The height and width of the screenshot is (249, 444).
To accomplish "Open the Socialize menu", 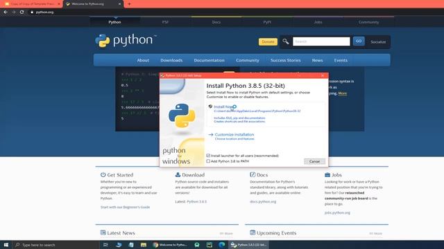I will pyautogui.click(x=378, y=41).
